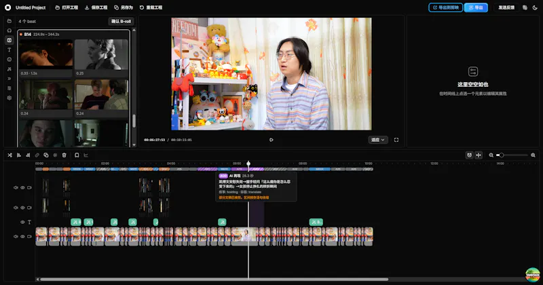Click the trim-right align tool in timeline toolbar
The image size is (543, 285).
[28, 155]
